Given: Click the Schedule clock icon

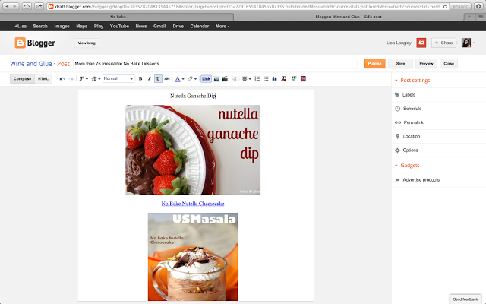Looking at the screenshot, I should [397, 109].
